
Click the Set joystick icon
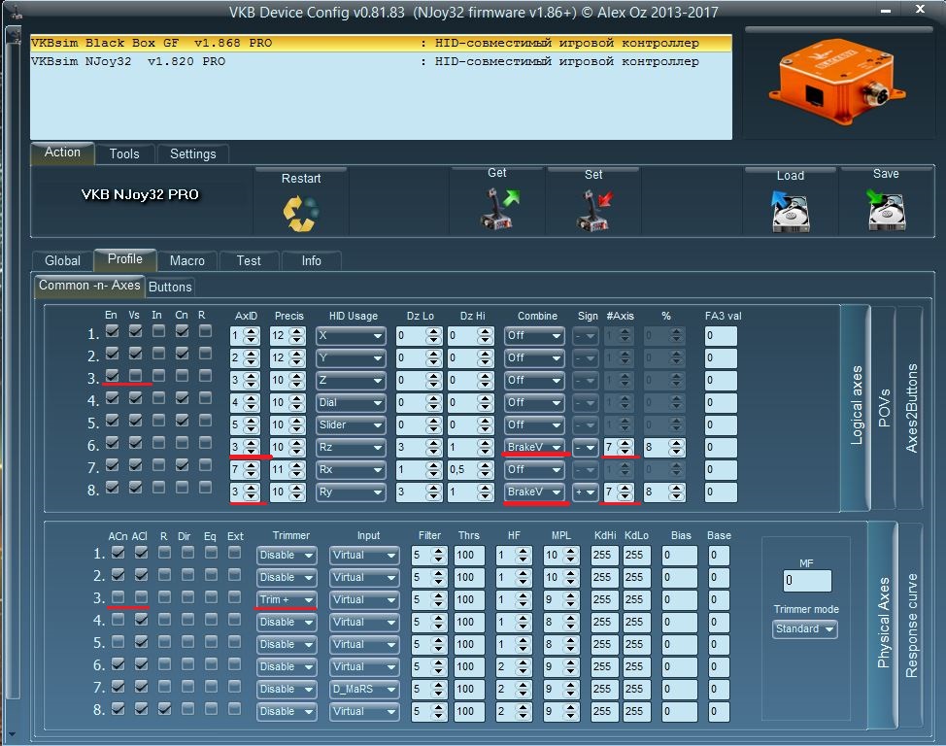point(594,210)
